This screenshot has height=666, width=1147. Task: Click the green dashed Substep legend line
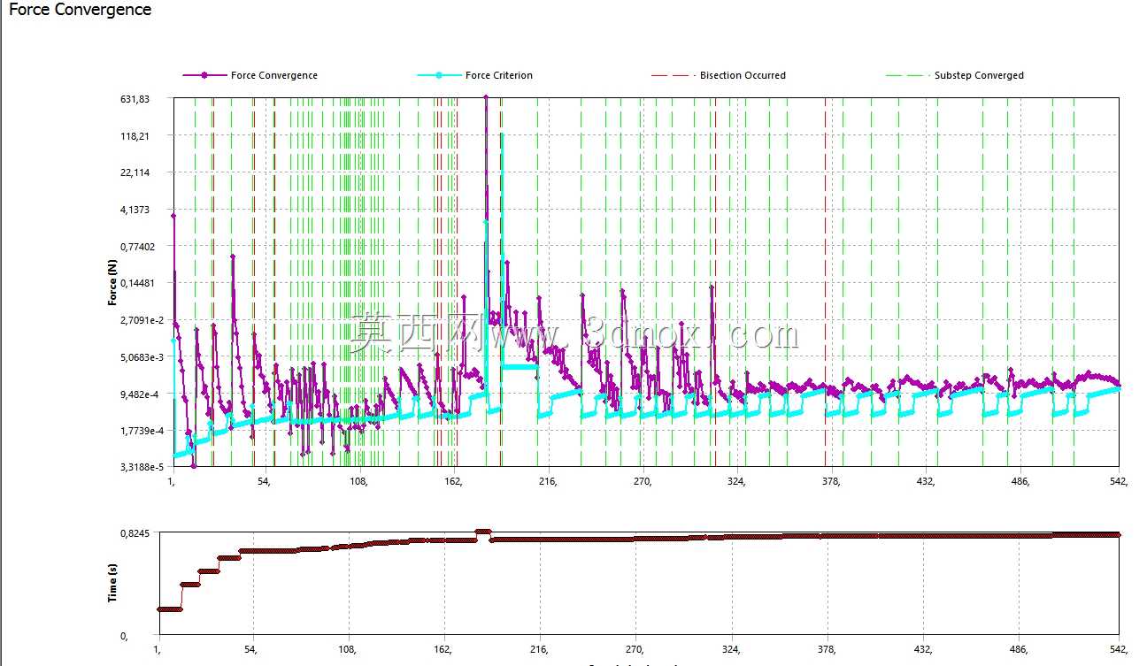[x=907, y=75]
